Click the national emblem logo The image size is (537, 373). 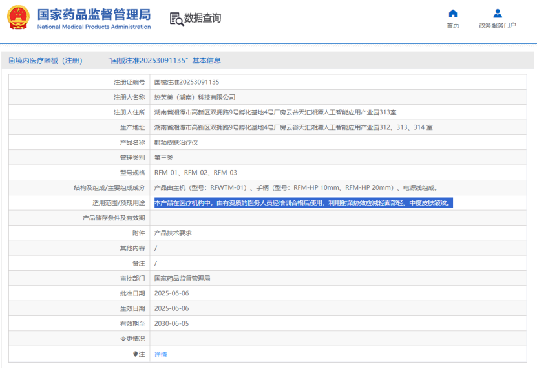[18, 18]
